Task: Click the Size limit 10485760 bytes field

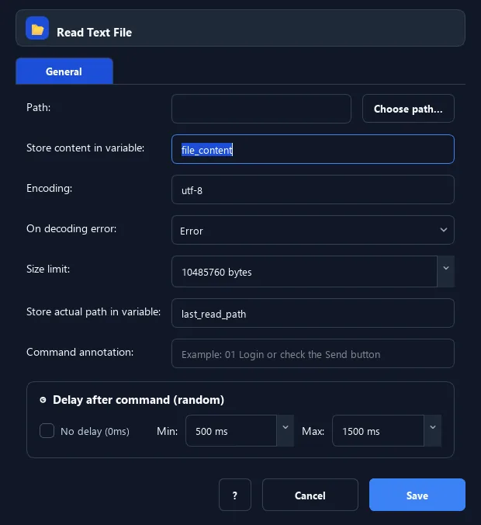Action: point(304,272)
